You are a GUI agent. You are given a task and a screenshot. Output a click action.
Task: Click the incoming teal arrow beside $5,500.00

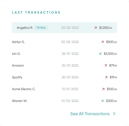[x=101, y=54]
